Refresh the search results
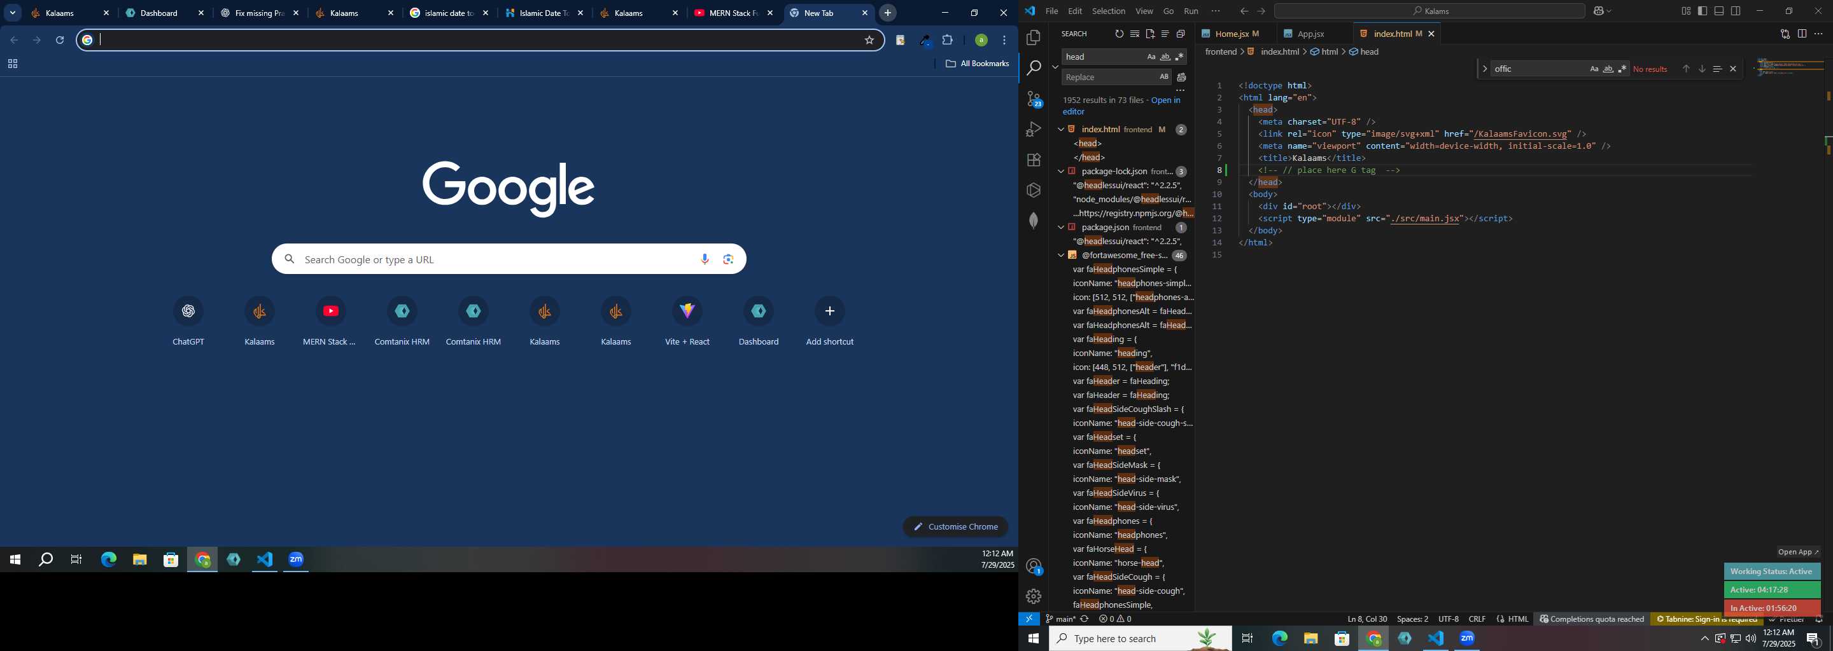1833x651 pixels. (1119, 34)
